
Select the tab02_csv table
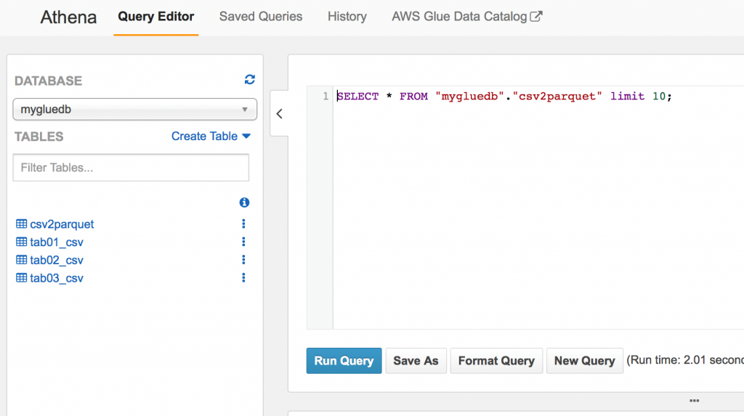(57, 260)
